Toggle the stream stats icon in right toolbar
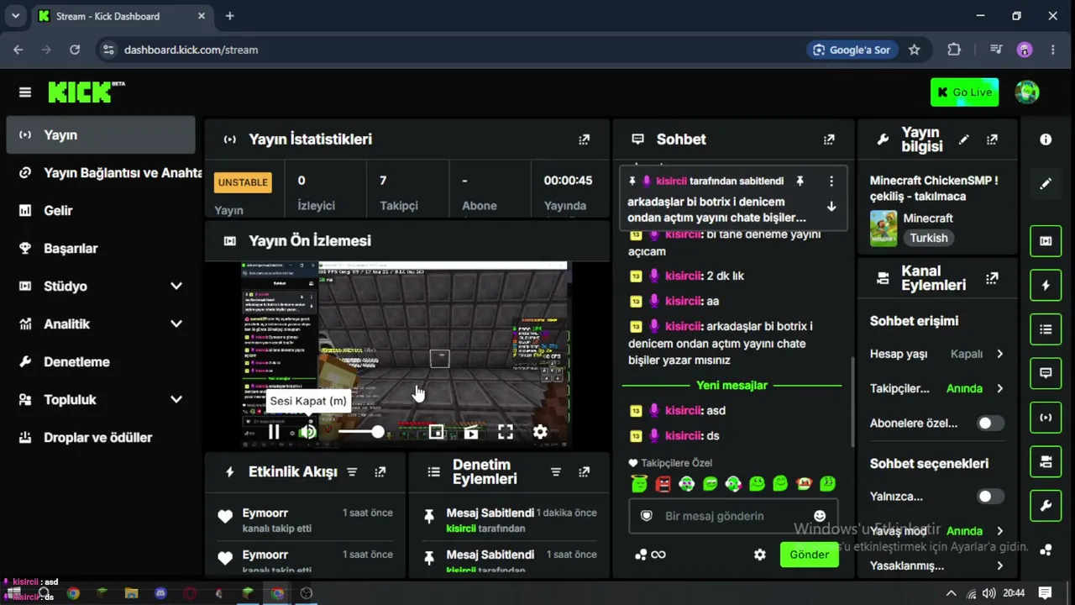 coord(1046,418)
